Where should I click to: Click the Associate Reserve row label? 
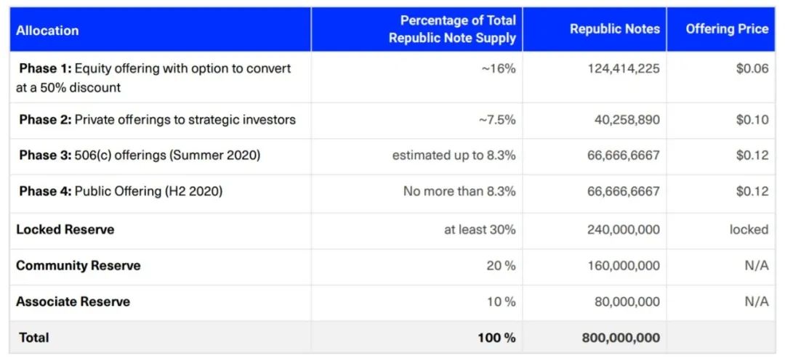coord(73,301)
